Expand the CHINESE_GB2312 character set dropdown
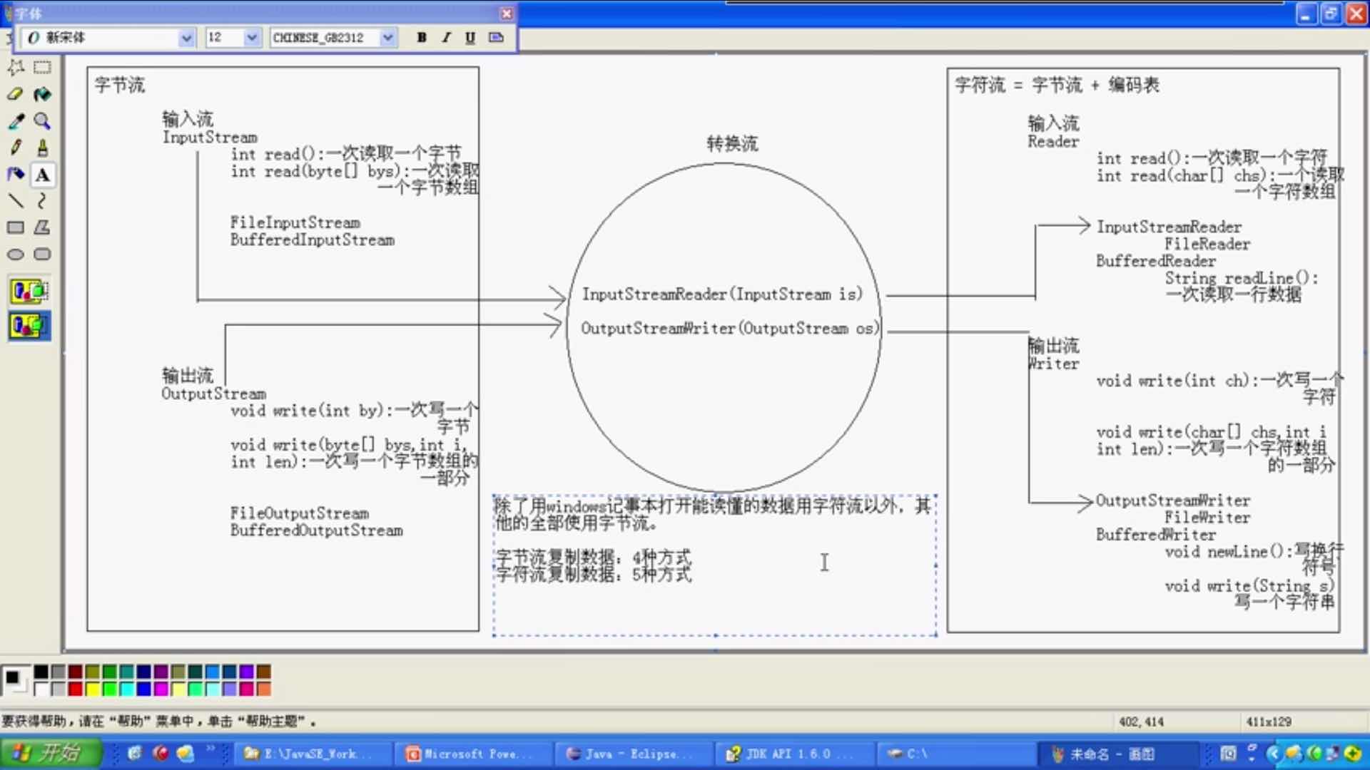Image resolution: width=1370 pixels, height=770 pixels. (x=387, y=38)
